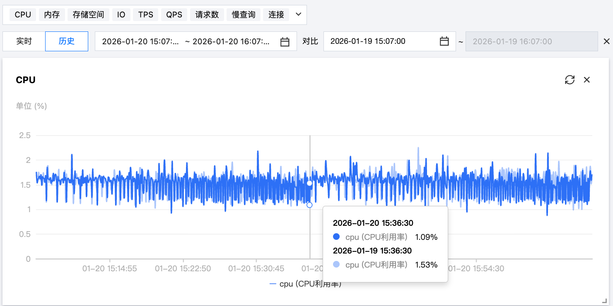Open calendar icon in comparison date field
Screen dimensions: 613x306
click(444, 41)
